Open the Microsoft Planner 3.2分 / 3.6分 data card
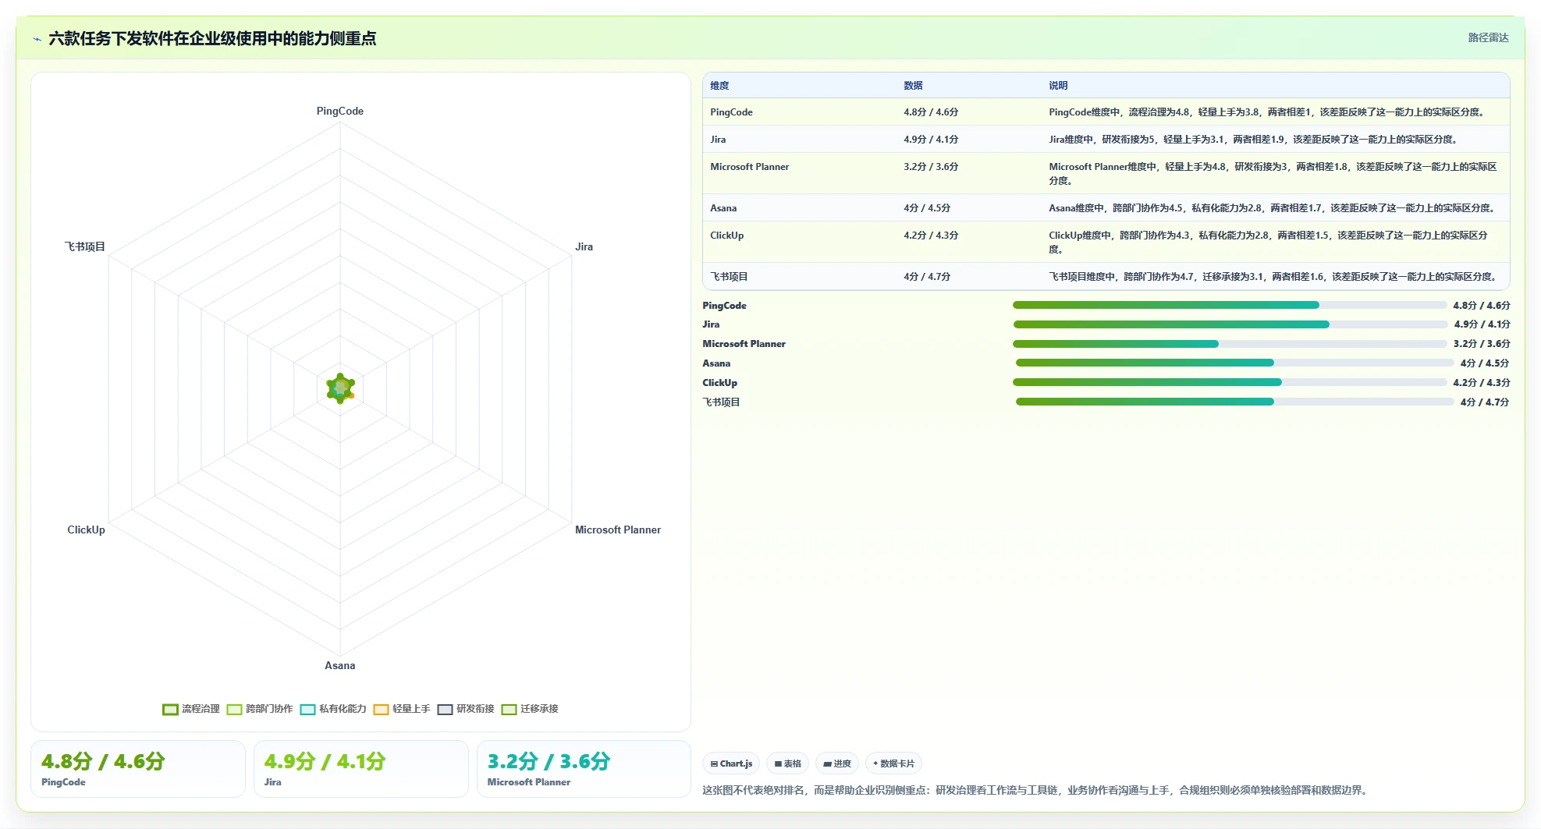 click(584, 769)
